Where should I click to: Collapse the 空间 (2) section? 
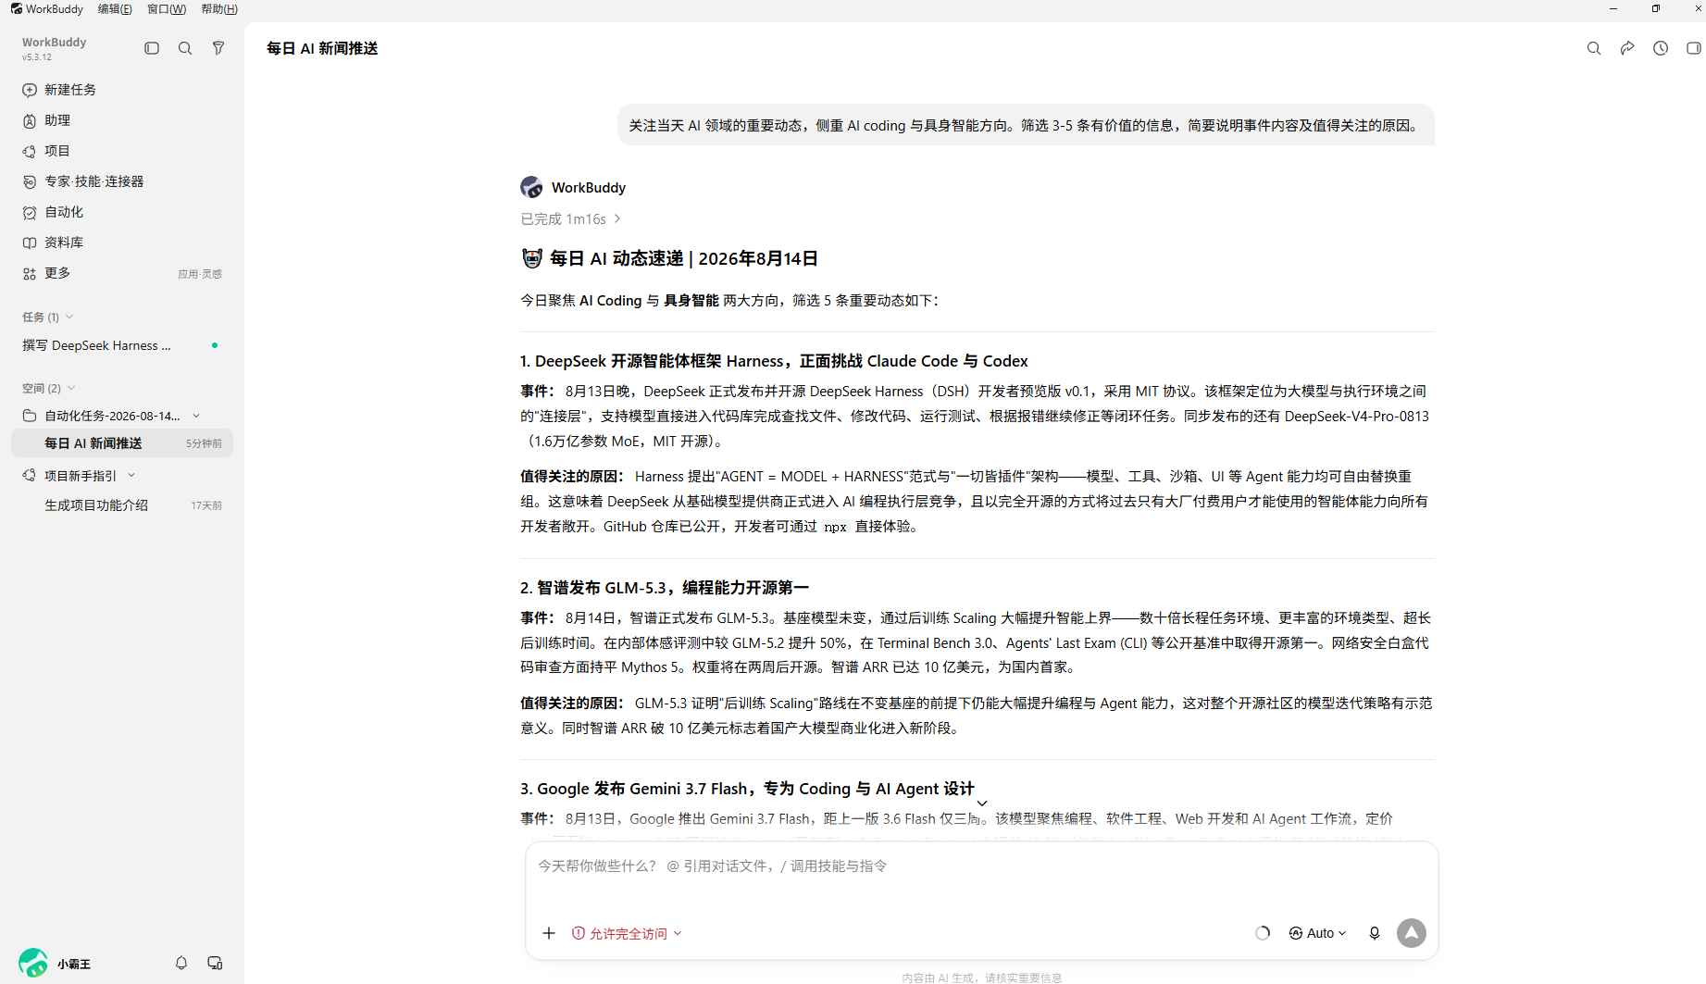(71, 388)
